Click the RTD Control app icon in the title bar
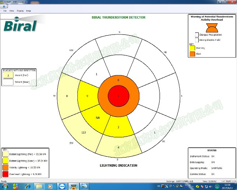 (x=2, y=2)
